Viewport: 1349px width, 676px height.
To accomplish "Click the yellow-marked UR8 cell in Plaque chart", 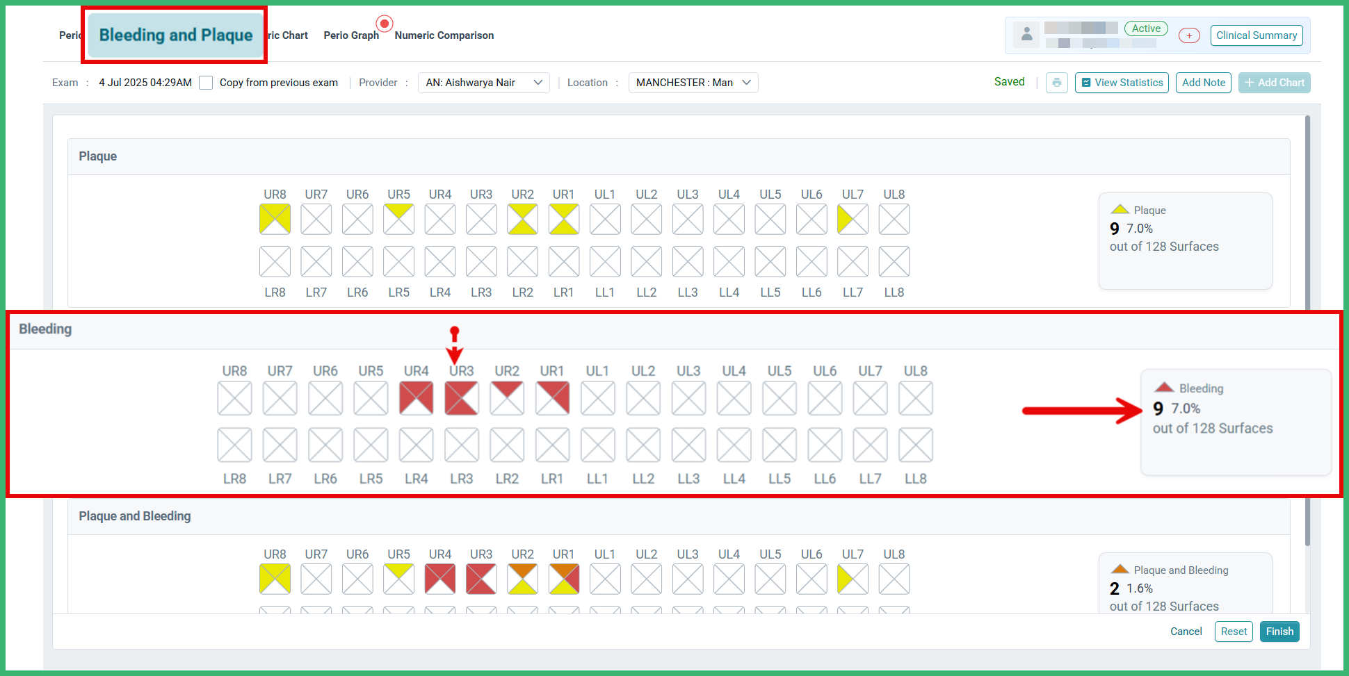I will click(275, 218).
